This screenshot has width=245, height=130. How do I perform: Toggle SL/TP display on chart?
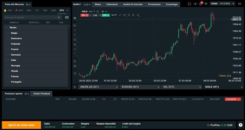(x=114, y=15)
